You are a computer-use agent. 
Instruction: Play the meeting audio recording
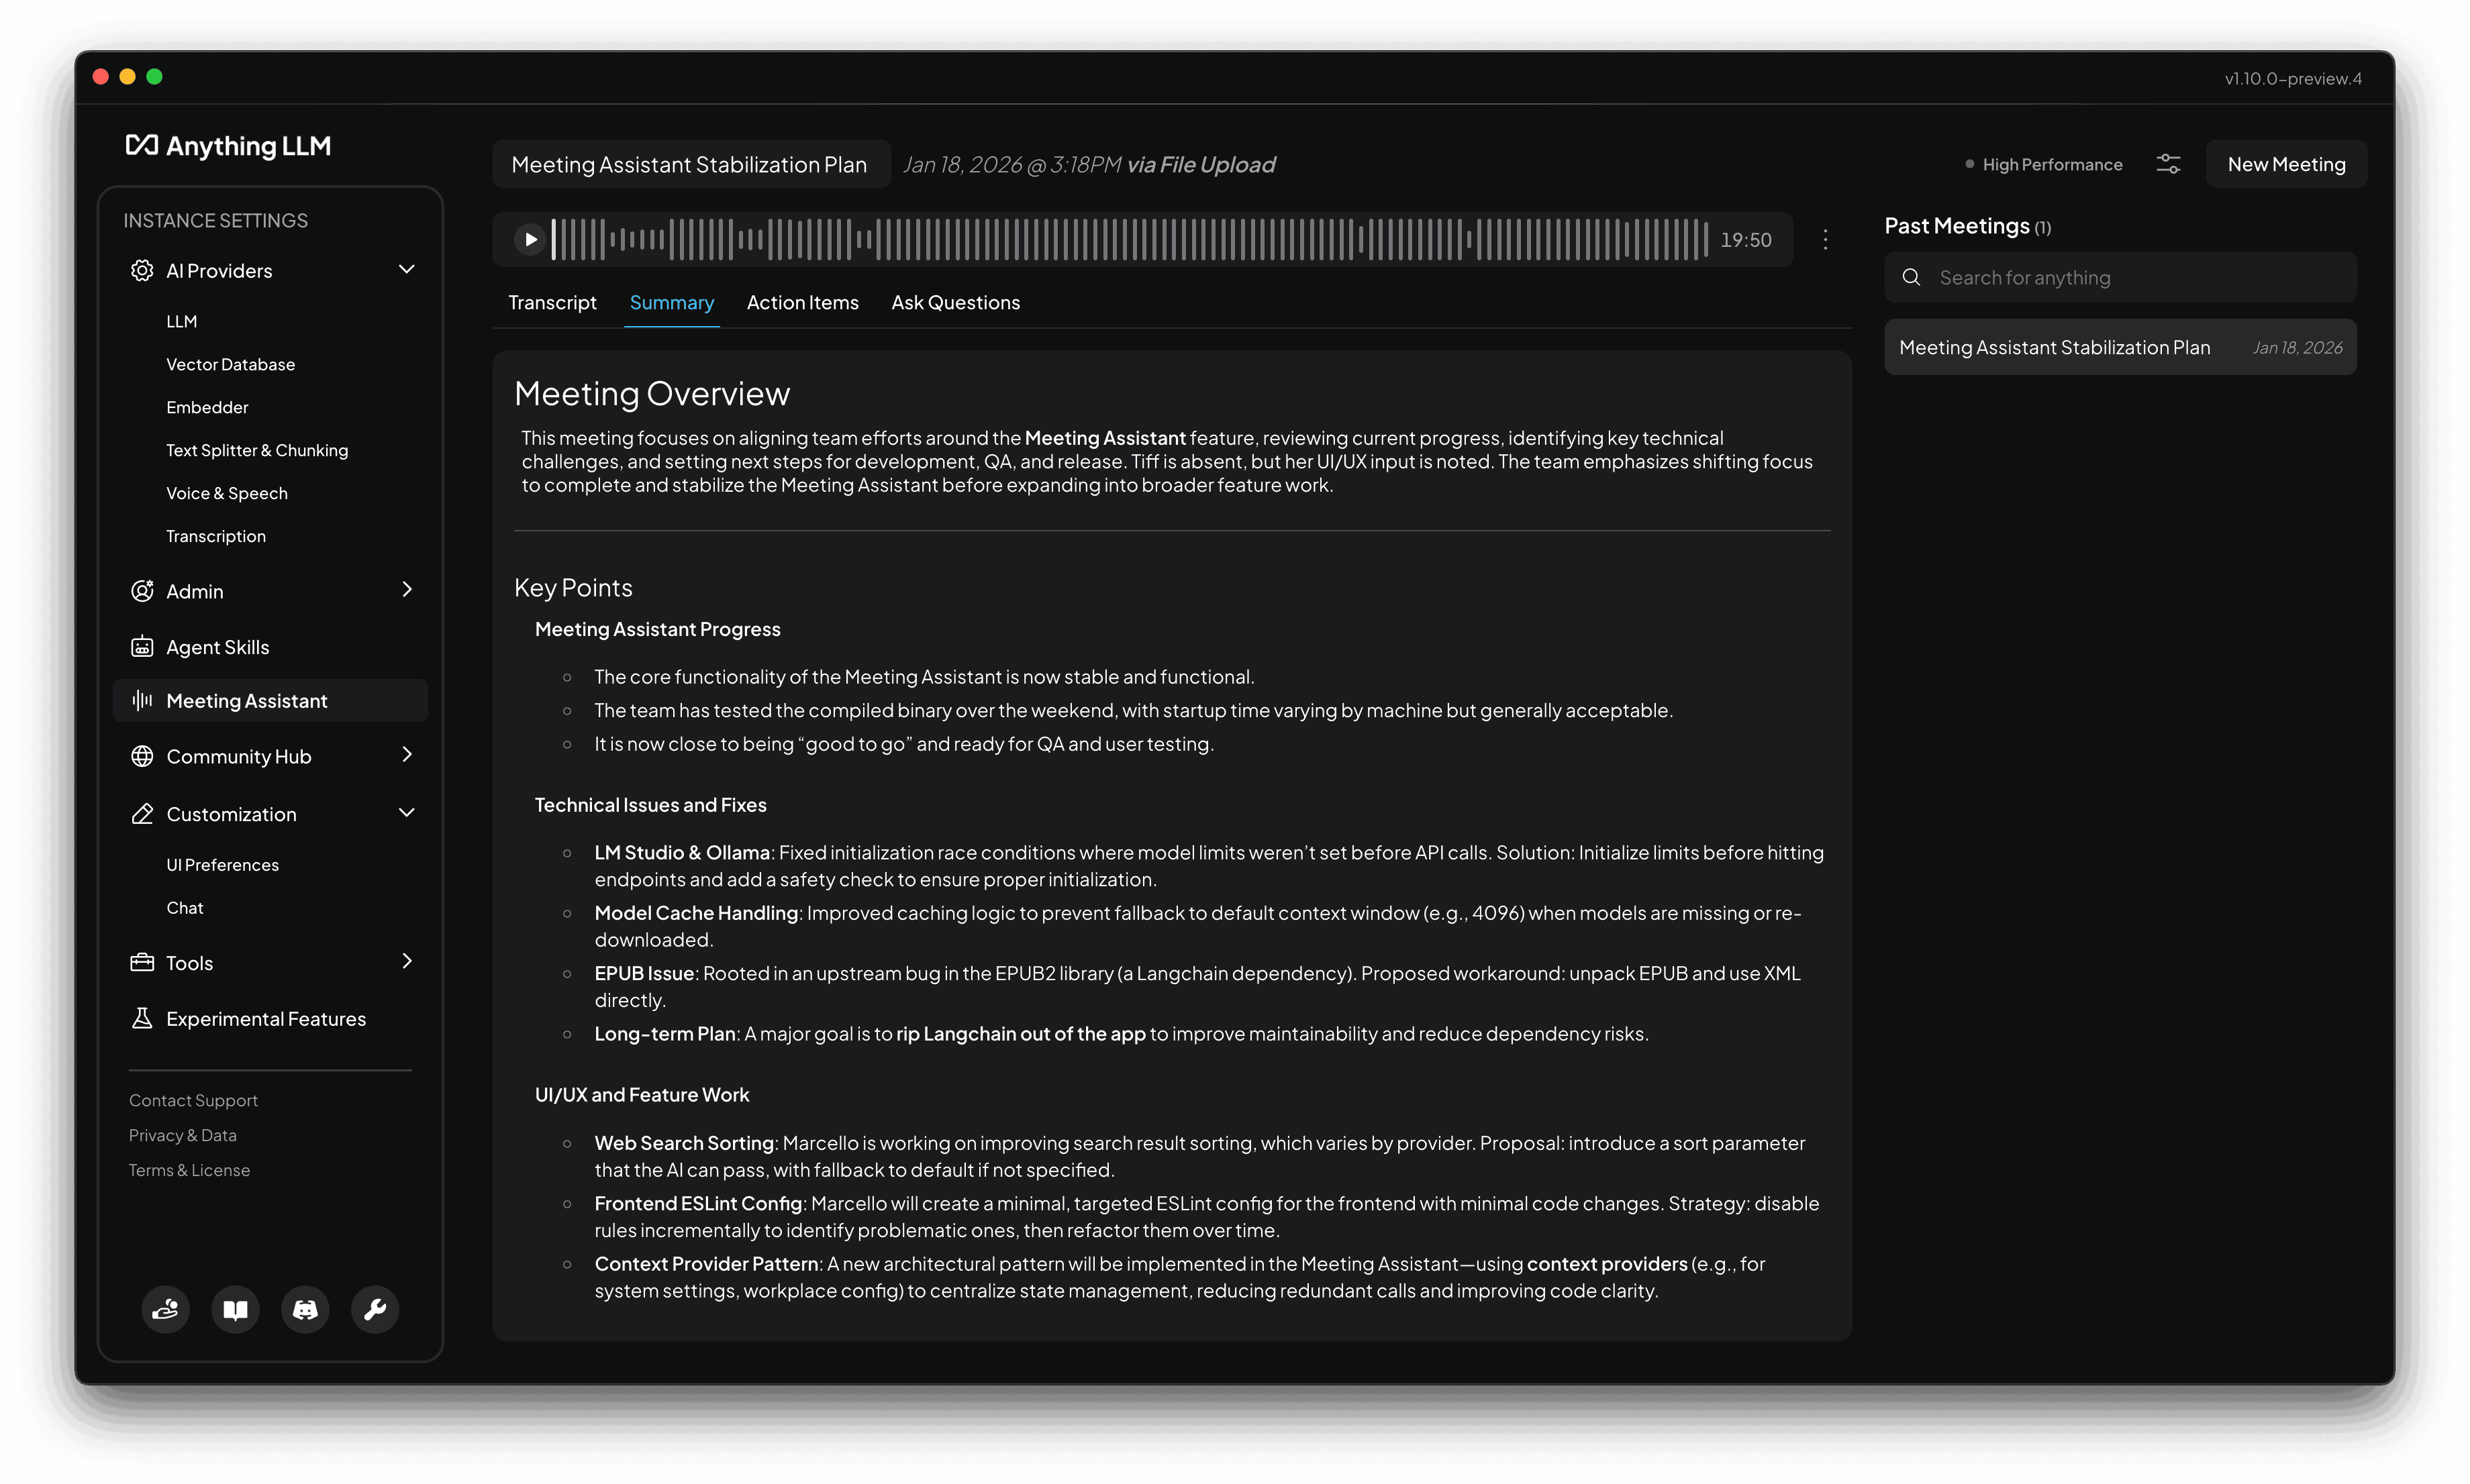[530, 240]
